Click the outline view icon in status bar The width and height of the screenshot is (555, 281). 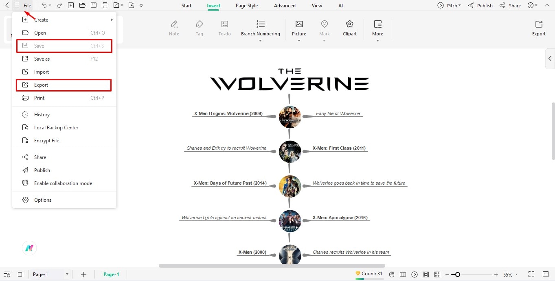(x=7, y=274)
